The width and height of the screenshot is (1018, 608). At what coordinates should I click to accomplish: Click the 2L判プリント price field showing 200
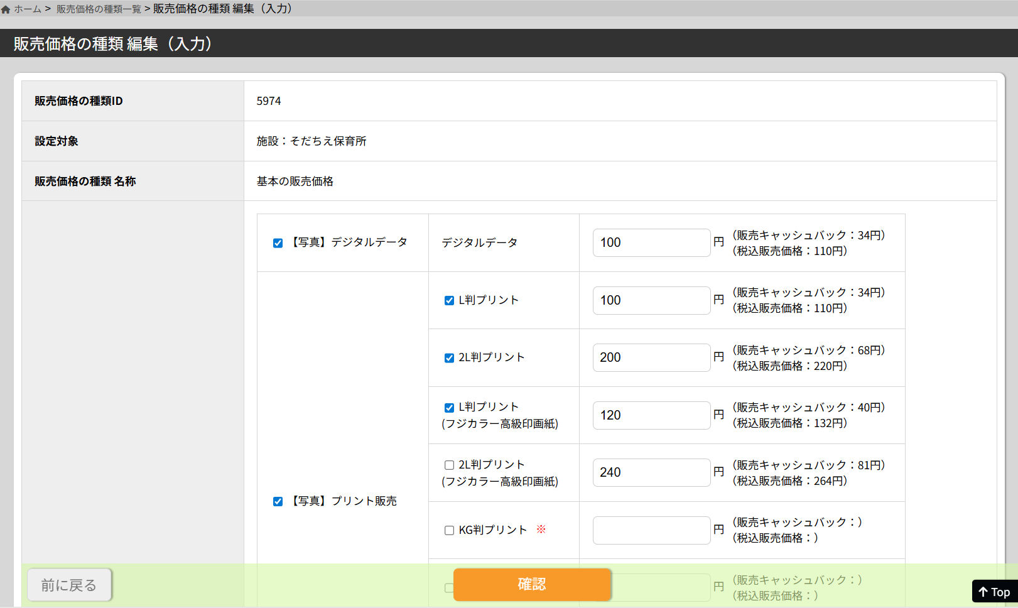pos(651,357)
